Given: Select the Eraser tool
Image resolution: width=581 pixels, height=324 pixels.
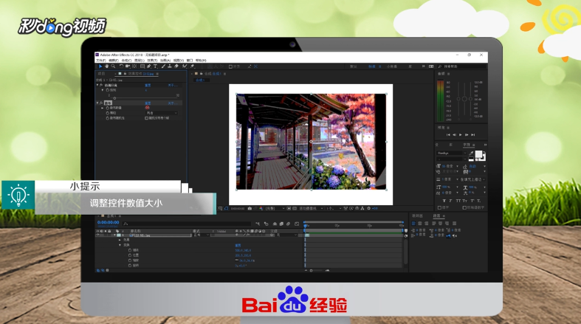Looking at the screenshot, I should pos(176,66).
